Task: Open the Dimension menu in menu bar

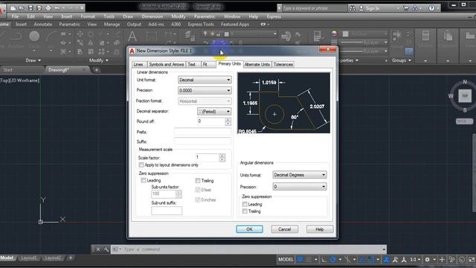Action: (x=152, y=16)
